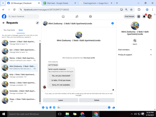The image size is (156, 117).
Task: Click Sorry, it's not available. response
Action: 61,85
